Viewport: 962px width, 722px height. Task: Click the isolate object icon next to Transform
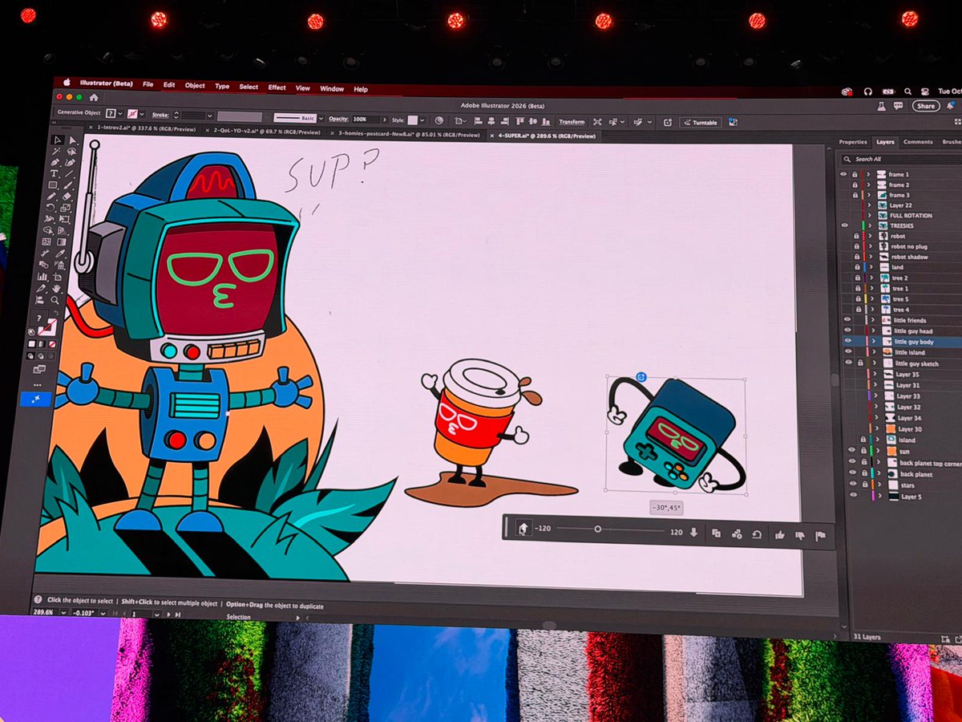pos(597,122)
